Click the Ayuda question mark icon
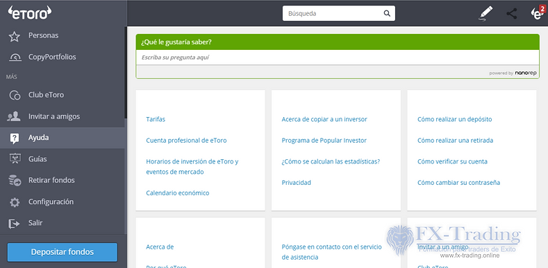 click(x=15, y=139)
